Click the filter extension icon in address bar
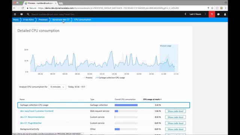Image resolution: width=240 pixels, height=135 pixels. pyautogui.click(x=208, y=8)
